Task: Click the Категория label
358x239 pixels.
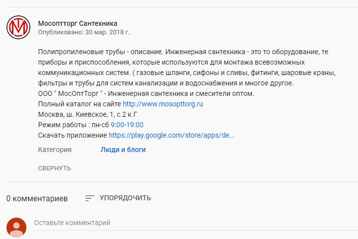Action: [55, 150]
